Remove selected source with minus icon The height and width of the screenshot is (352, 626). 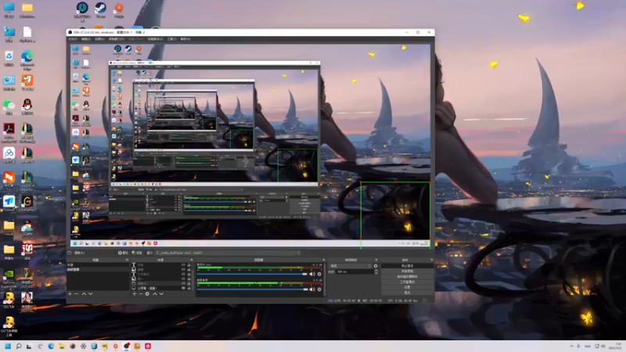141,294
